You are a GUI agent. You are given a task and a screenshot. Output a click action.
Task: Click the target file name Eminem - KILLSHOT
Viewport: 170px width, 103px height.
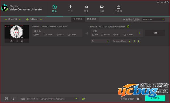pos(108,27)
